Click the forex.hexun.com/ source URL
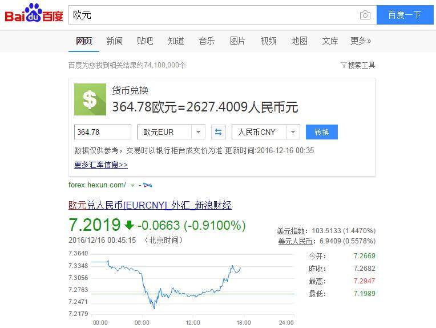 click(x=97, y=185)
